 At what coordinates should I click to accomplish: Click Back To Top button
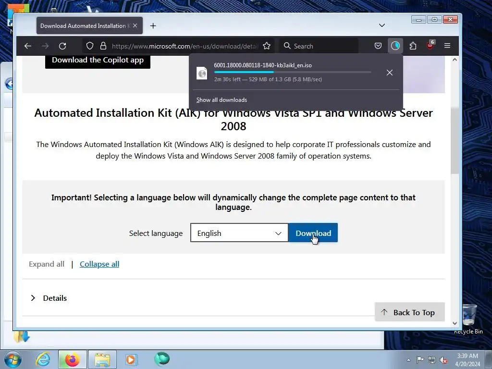[409, 312]
